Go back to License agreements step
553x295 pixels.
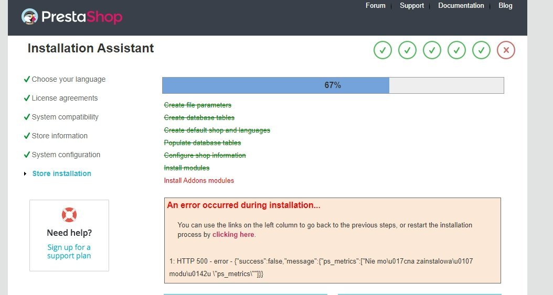point(65,98)
